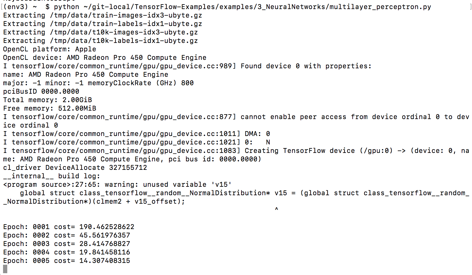Click the Epoch 0001 cost value 190.462528622

pyautogui.click(x=107, y=227)
